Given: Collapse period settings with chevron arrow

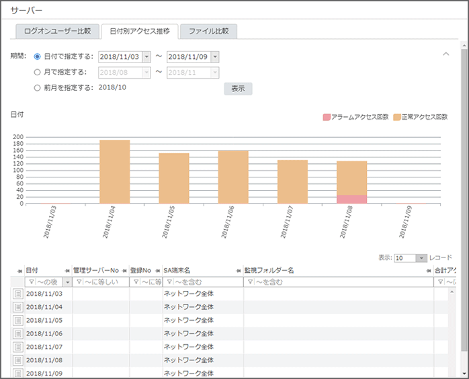Looking at the screenshot, I should [x=445, y=54].
